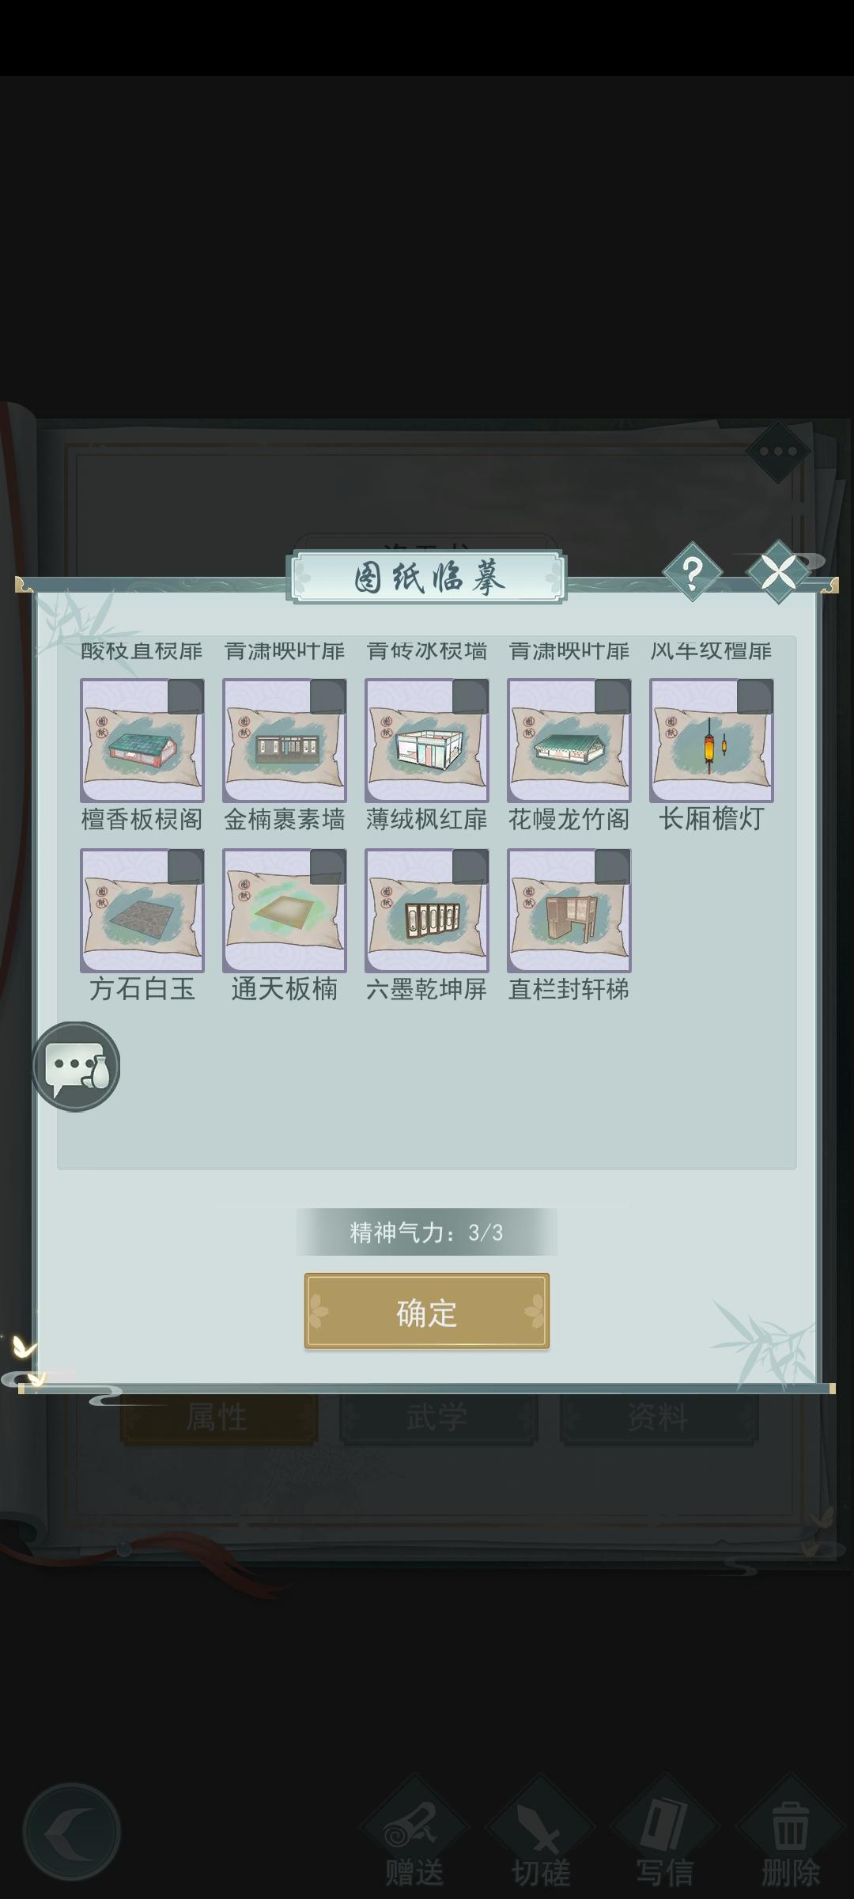Check the box on 檀香板棂阁 blueprint
Screen dimensions: 854x1899
tap(186, 697)
